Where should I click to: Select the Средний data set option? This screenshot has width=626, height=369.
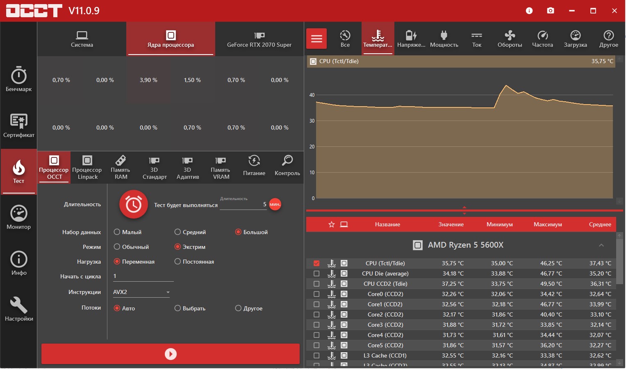pyautogui.click(x=190, y=232)
